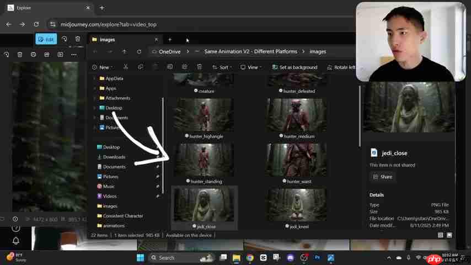Screen dimensions: 471x265
Task: Open Downloads in Quick access sidebar
Action: pos(114,157)
